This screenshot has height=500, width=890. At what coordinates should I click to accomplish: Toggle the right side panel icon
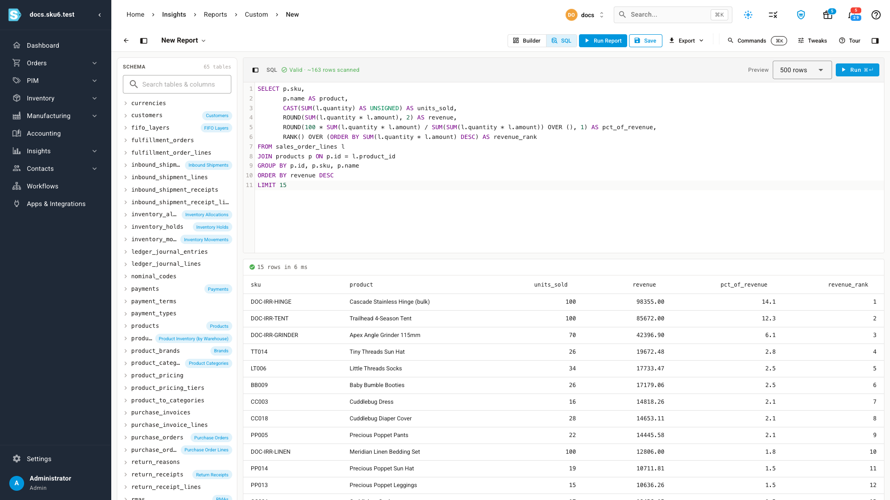pos(875,41)
